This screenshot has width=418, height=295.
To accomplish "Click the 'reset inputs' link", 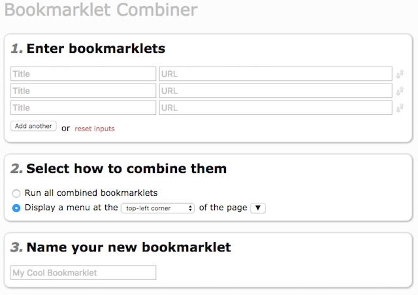I will pyautogui.click(x=95, y=129).
